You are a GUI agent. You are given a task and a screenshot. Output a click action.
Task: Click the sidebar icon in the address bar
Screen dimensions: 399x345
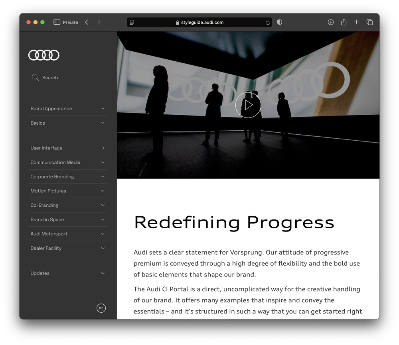(x=132, y=22)
